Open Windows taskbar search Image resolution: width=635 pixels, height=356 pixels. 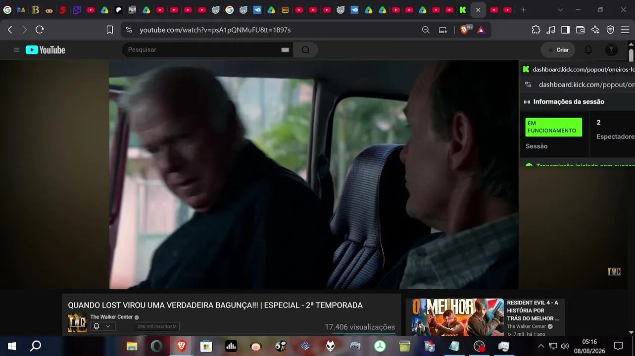pyautogui.click(x=36, y=346)
